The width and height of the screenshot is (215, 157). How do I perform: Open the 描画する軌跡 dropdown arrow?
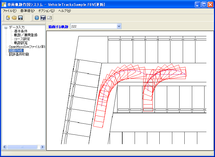(x=119, y=26)
